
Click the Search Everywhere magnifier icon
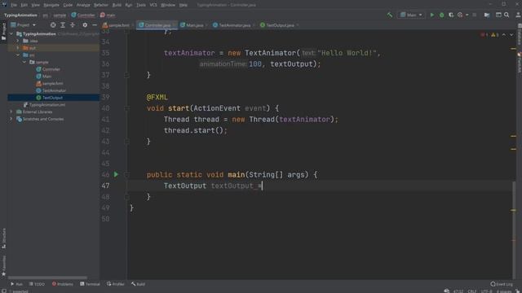(507, 15)
